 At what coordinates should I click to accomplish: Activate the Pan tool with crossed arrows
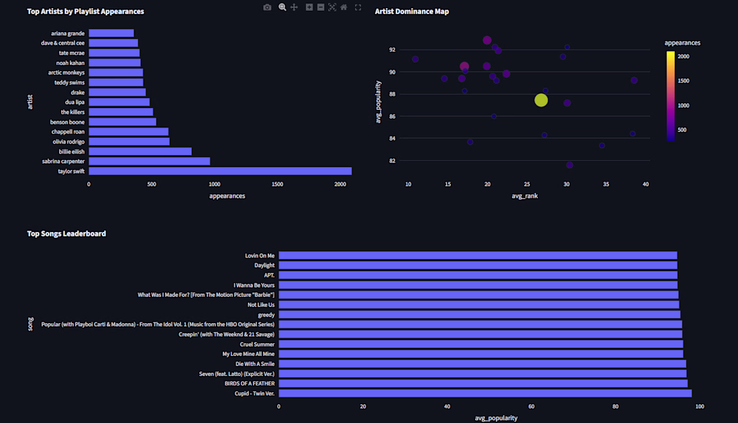coord(294,7)
